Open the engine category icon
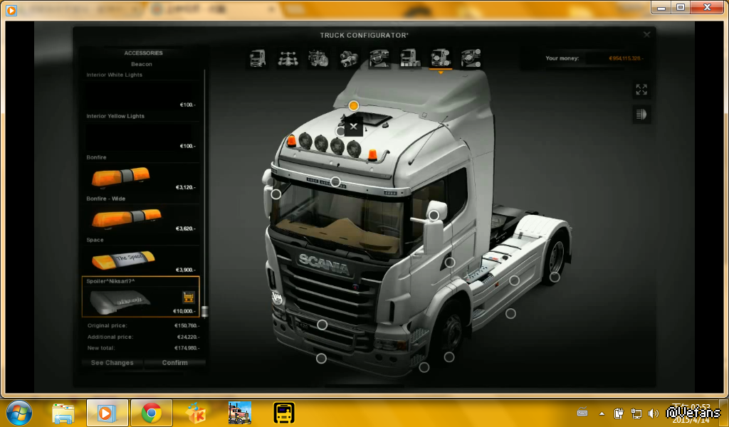This screenshot has height=427, width=729. tap(318, 58)
